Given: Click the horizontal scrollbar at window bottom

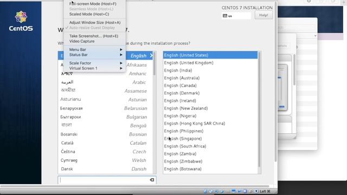Looking at the screenshot, I should point(135,186).
